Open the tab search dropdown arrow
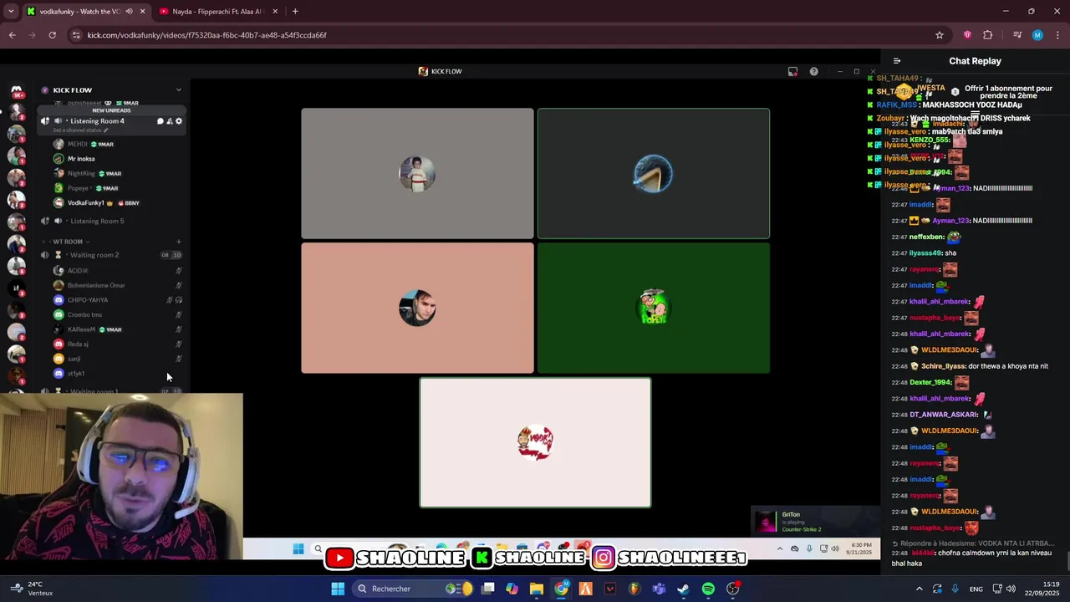 (x=11, y=11)
